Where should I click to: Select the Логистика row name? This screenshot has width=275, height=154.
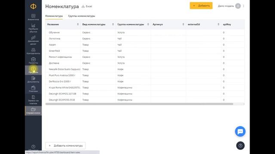55,38
